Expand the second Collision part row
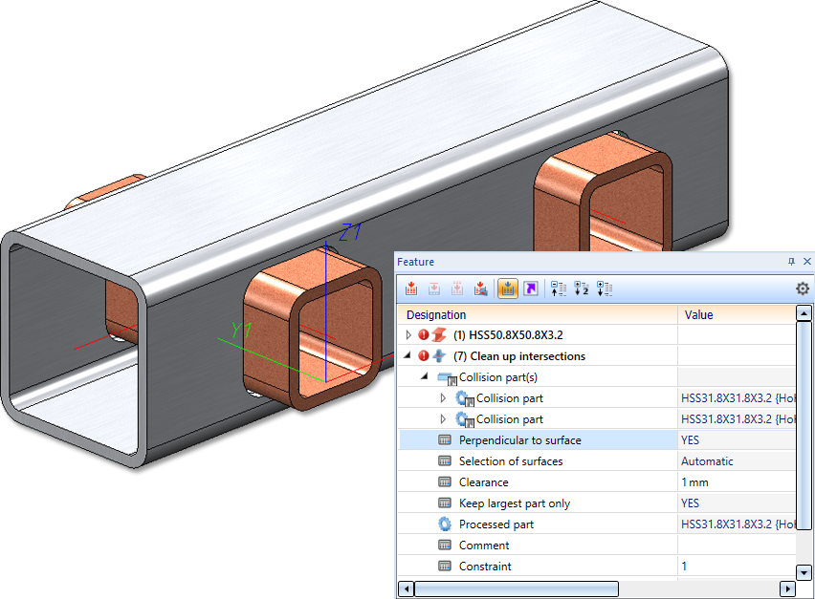 pos(443,418)
